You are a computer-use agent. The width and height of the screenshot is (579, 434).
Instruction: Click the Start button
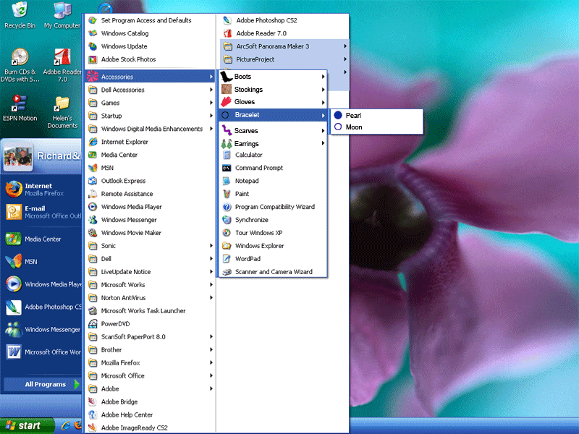[x=27, y=425]
